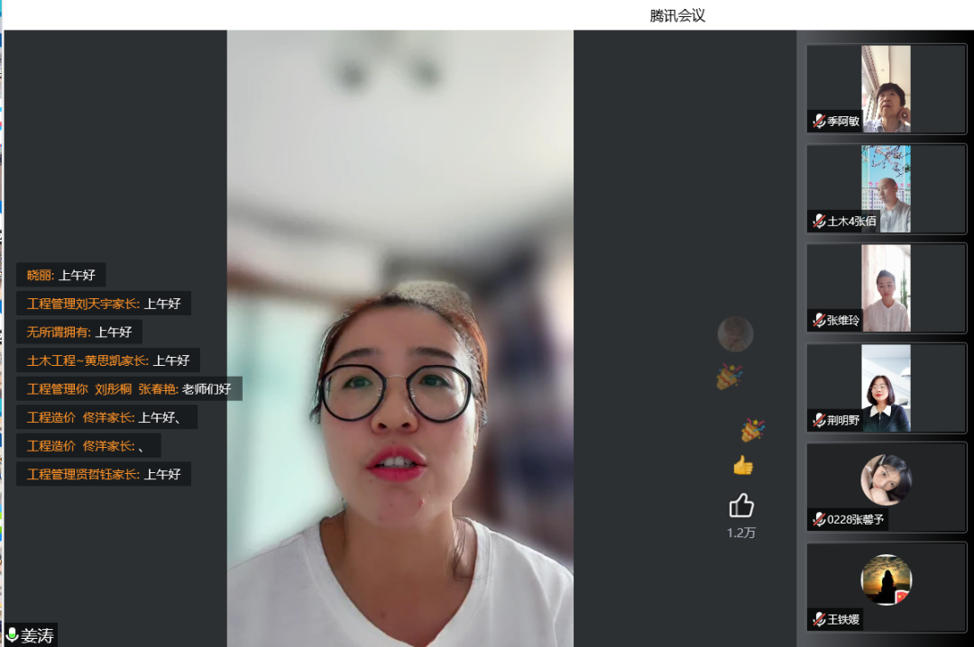The image size is (974, 647).
Task: Click the lower party popper emoji
Action: (x=752, y=431)
